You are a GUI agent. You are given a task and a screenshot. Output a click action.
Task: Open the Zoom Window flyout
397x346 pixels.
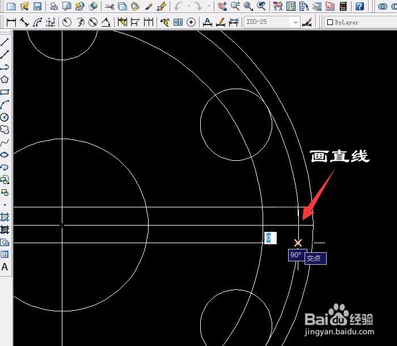[248, 6]
